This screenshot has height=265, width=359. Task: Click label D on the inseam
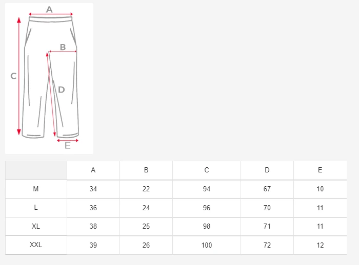(x=62, y=90)
